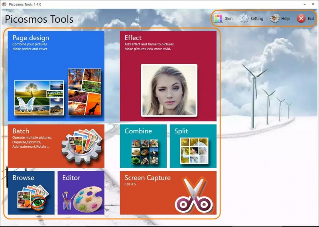This screenshot has height=227, width=319.
Task: Click the 'Ctrl+F5' shortcut text
Action: (x=130, y=184)
